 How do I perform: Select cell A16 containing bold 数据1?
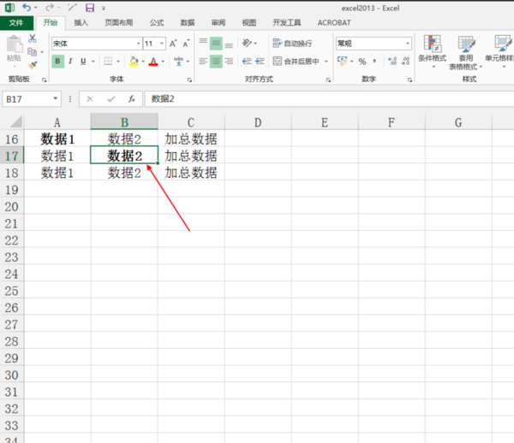57,139
